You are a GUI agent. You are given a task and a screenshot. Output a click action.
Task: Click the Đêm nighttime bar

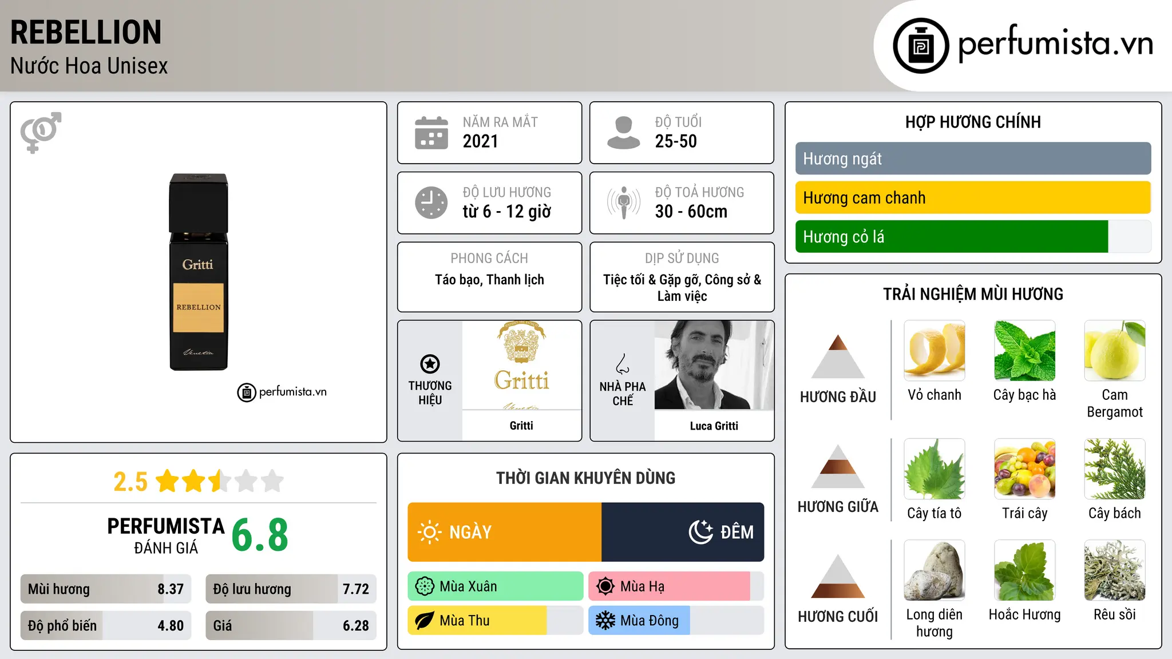(683, 532)
